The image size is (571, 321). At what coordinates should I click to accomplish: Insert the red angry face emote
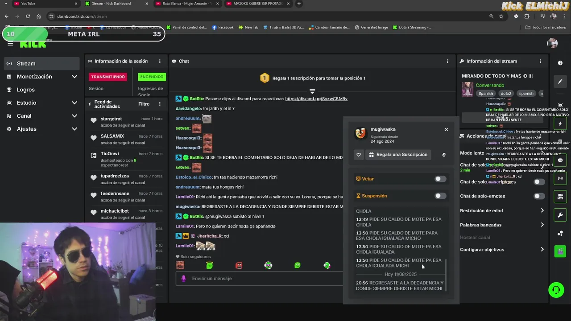239,265
